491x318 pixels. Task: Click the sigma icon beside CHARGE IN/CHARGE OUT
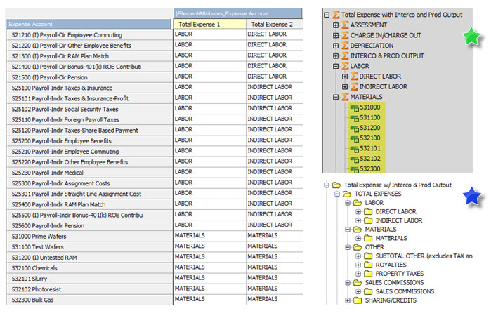[x=345, y=35]
